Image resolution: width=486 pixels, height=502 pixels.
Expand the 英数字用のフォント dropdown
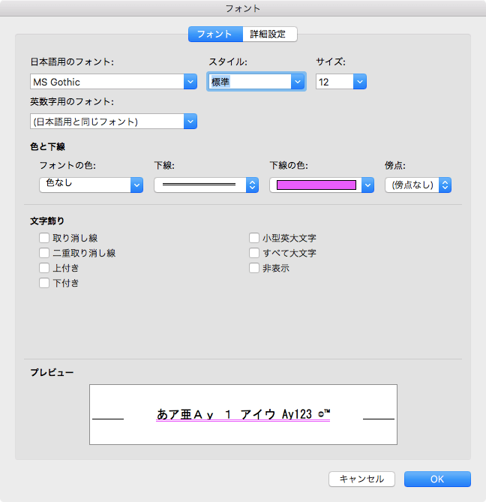[190, 121]
